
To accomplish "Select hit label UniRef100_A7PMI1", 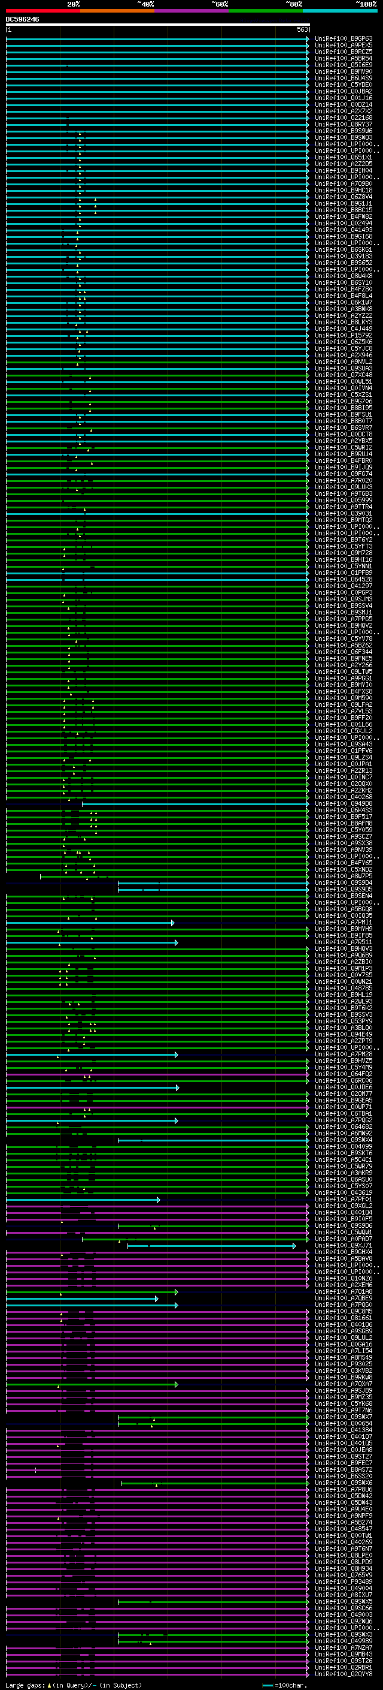I will [x=344, y=923].
